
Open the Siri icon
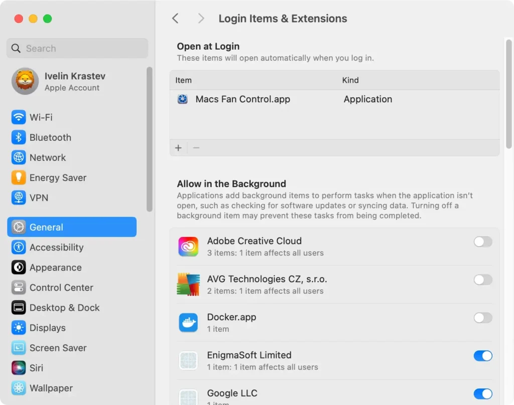[x=19, y=368]
